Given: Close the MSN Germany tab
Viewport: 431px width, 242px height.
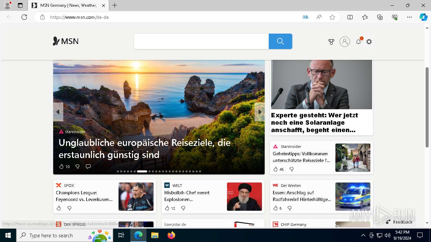Looking at the screenshot, I should click(103, 5).
